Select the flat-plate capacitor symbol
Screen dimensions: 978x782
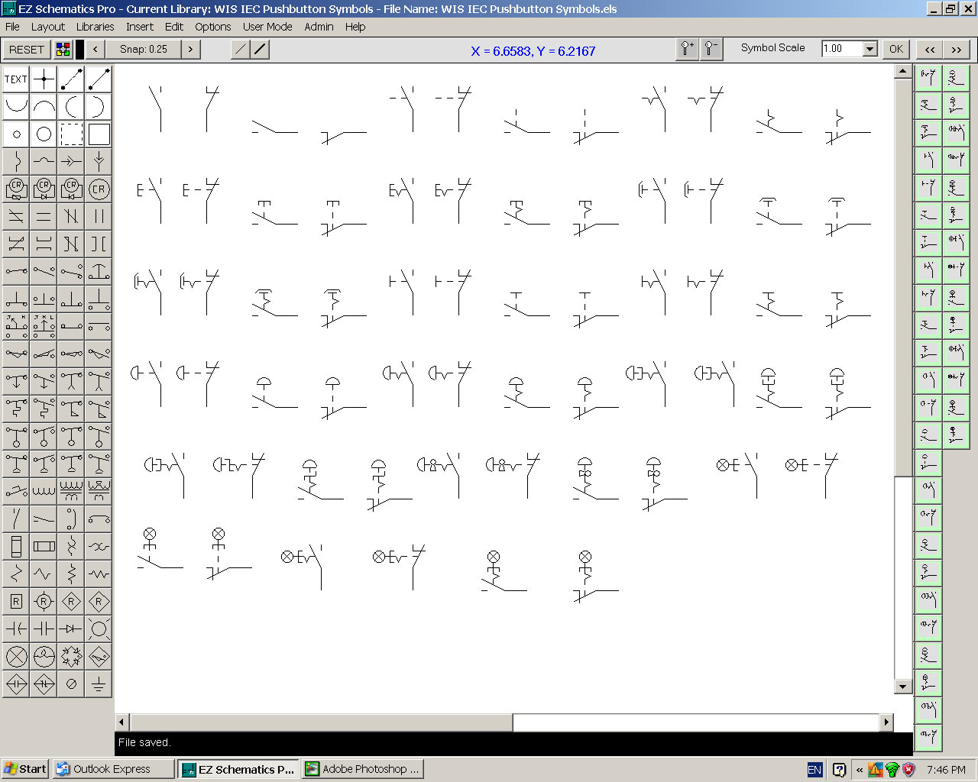pos(44,629)
